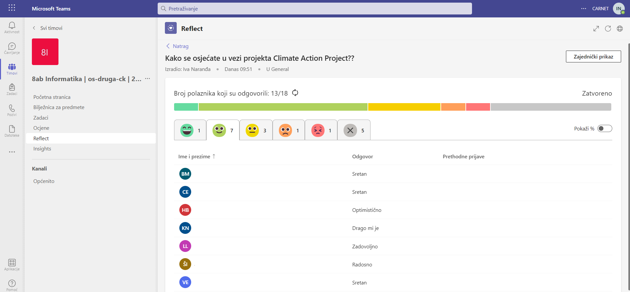
Task: Click the Optimistično response text
Action: [x=367, y=210]
